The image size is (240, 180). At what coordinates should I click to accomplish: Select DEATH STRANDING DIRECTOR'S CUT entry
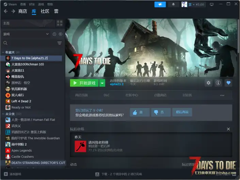tap(33, 163)
